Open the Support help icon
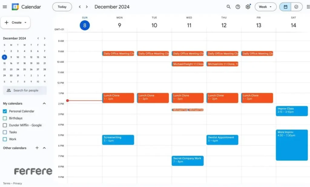Viewport: 310px width, 187px height. tap(238, 7)
